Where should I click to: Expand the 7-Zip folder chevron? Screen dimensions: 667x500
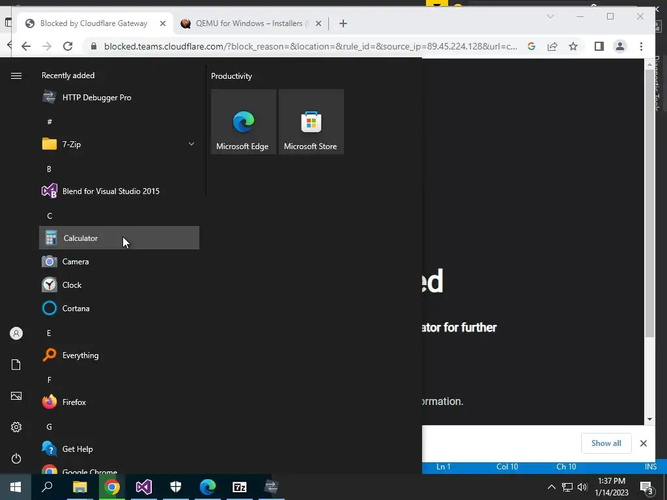[192, 144]
